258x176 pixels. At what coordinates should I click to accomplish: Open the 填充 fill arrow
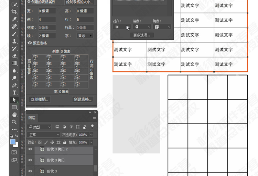point(91,142)
